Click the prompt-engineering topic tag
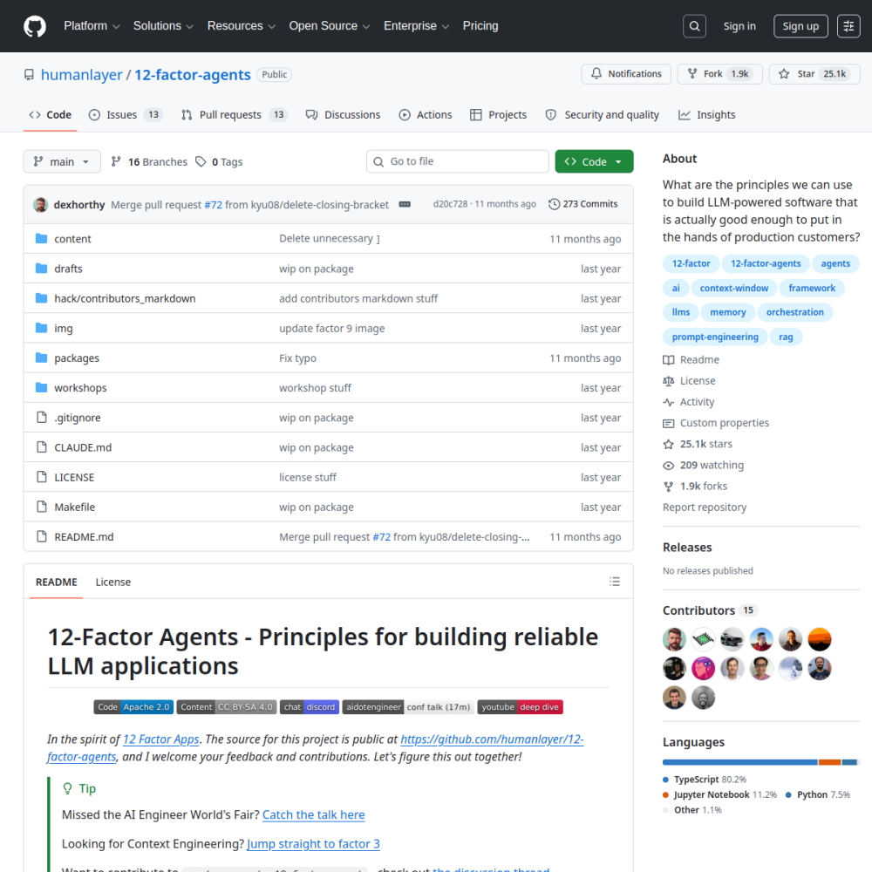 (715, 337)
